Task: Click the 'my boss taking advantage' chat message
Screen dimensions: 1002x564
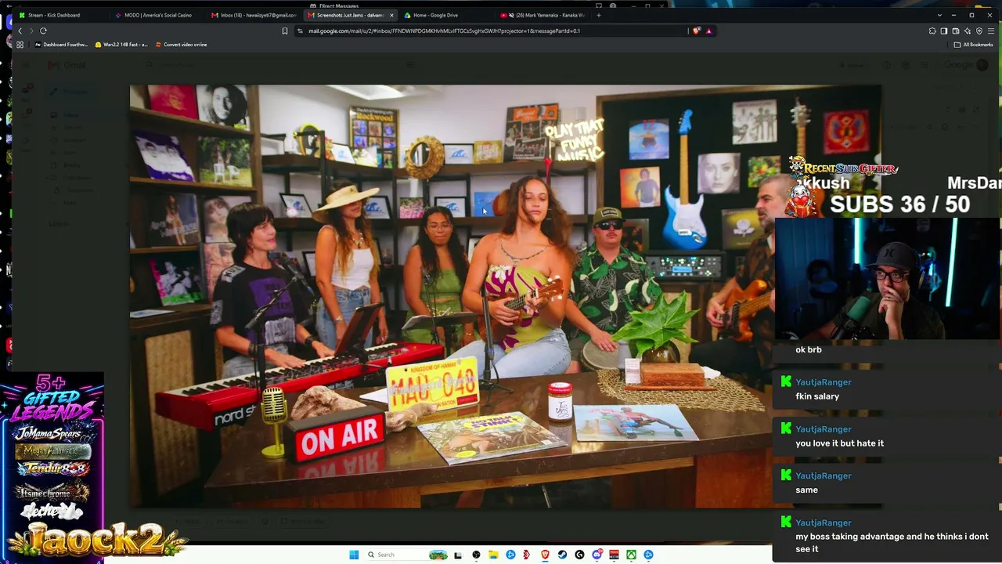Action: pyautogui.click(x=892, y=543)
